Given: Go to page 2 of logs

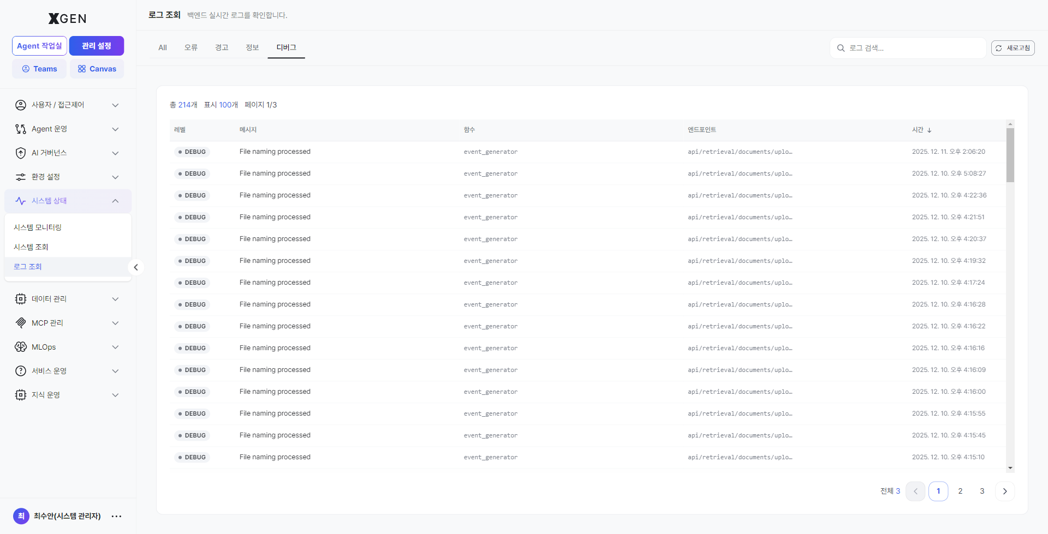Looking at the screenshot, I should pyautogui.click(x=960, y=491).
